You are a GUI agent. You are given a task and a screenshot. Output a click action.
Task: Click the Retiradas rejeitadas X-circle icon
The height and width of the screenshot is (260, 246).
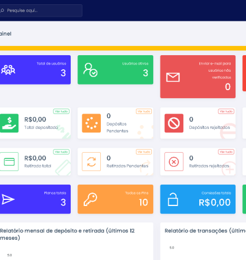[174, 161]
